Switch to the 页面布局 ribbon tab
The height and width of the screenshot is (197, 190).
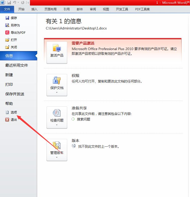tap(50, 9)
